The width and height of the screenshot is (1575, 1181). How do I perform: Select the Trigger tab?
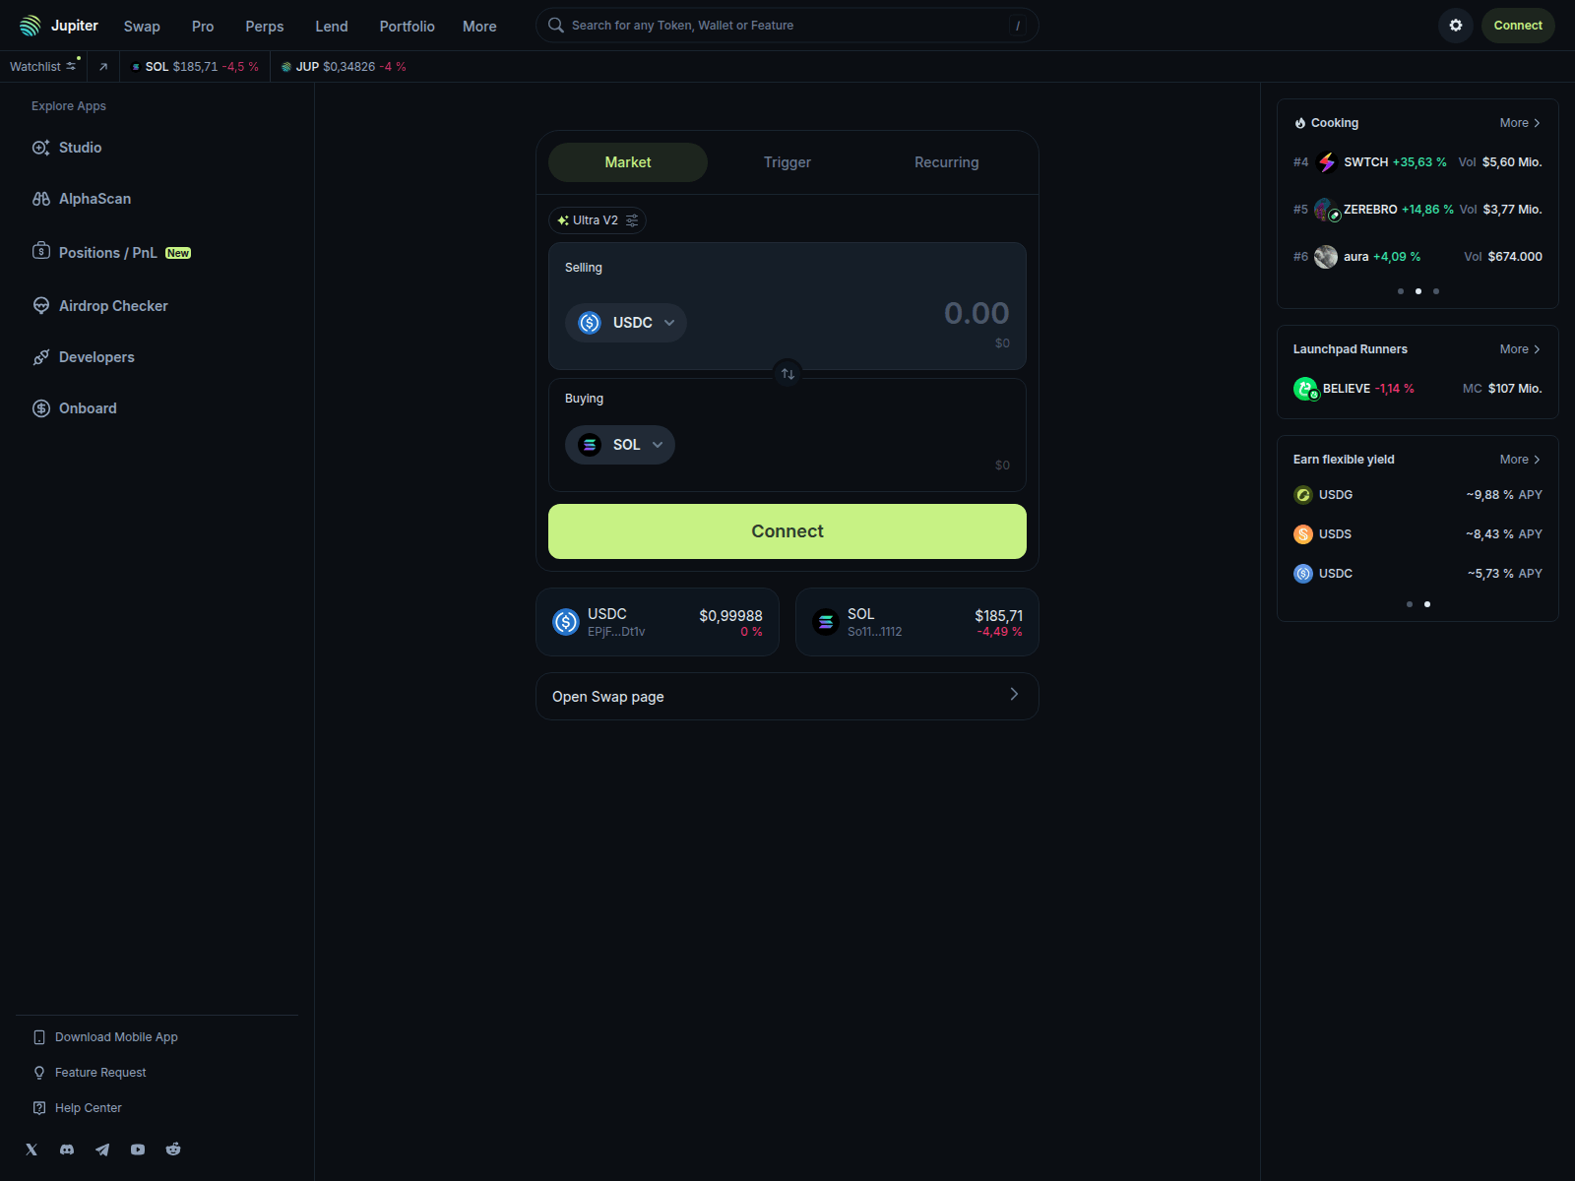tap(787, 162)
